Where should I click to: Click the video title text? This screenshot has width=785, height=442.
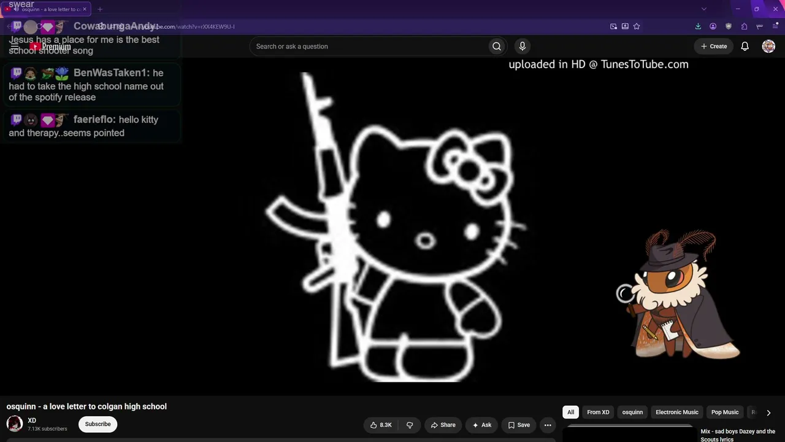[x=86, y=406]
